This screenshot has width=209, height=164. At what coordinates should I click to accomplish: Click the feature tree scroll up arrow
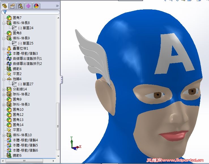[58, 18]
